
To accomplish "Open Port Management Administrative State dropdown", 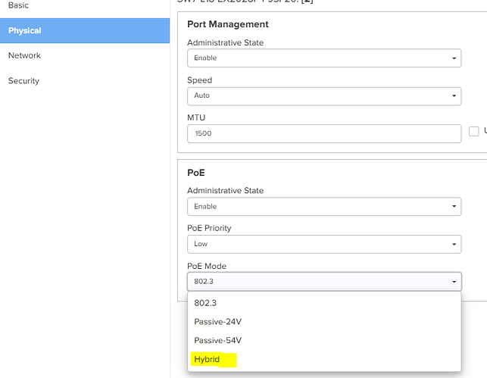I will point(323,58).
